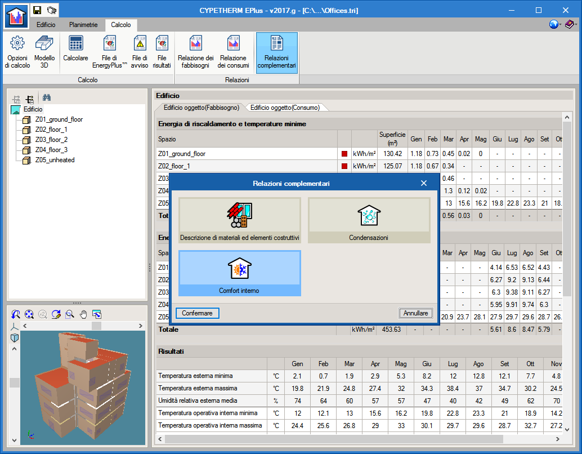
Task: Select Edificio root node in tree
Action: 33,109
